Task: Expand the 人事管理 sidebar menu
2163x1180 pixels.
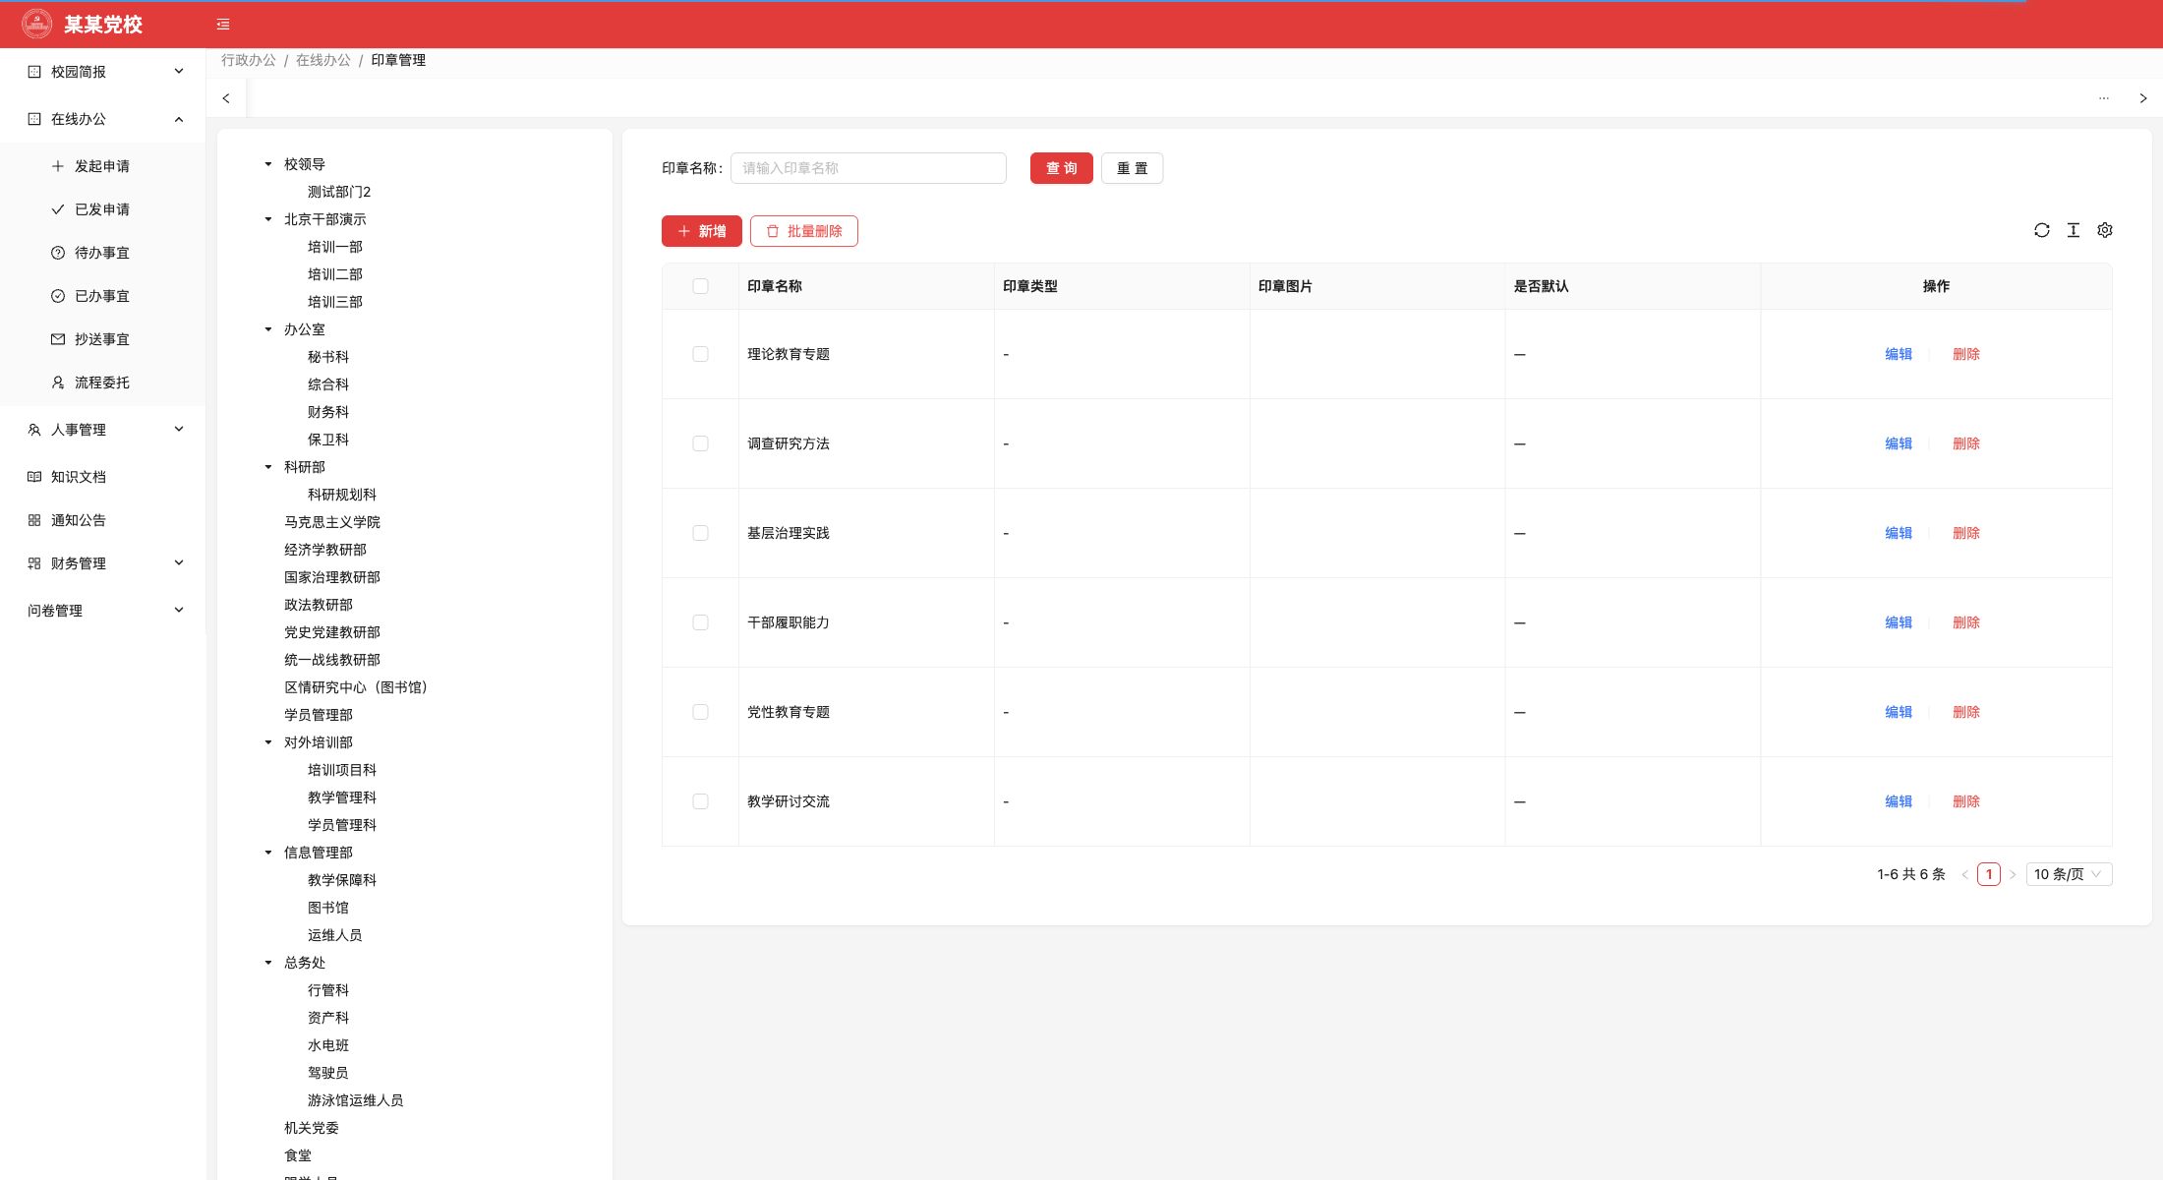Action: tap(102, 430)
